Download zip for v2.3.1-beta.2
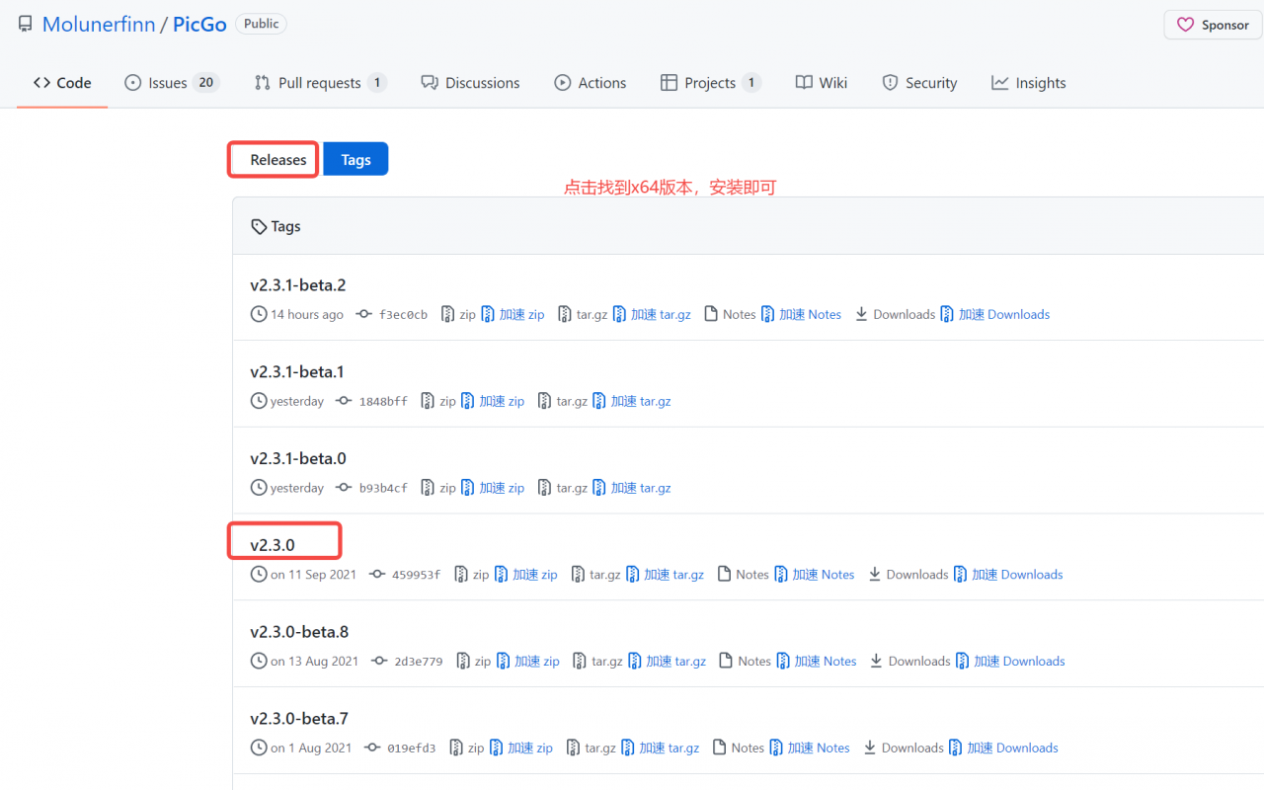 (x=458, y=314)
